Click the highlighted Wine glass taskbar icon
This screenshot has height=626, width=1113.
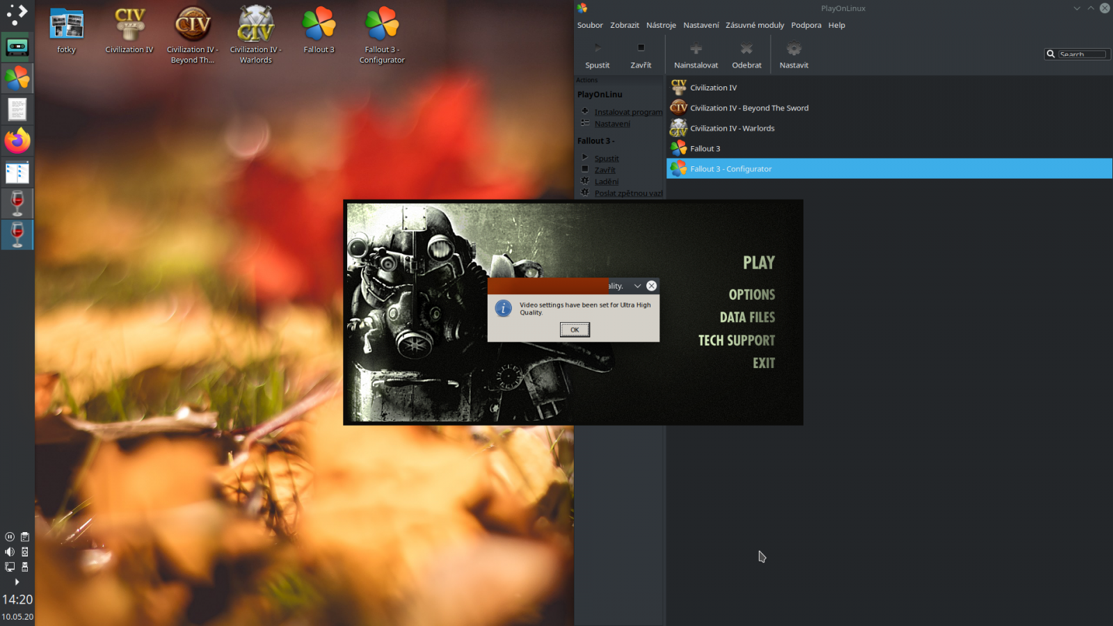click(17, 234)
